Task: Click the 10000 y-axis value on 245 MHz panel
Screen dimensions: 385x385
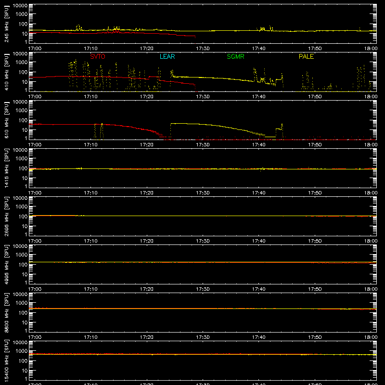Action: [x=20, y=6]
